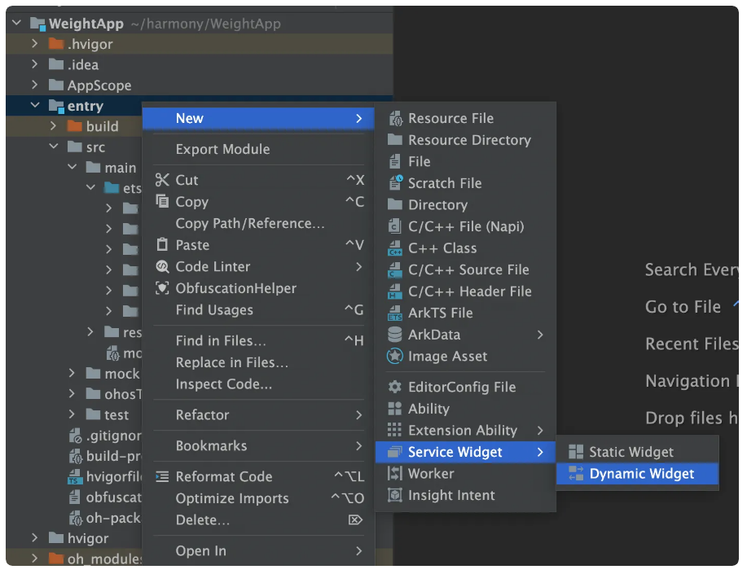Click the Image Asset star icon

395,357
